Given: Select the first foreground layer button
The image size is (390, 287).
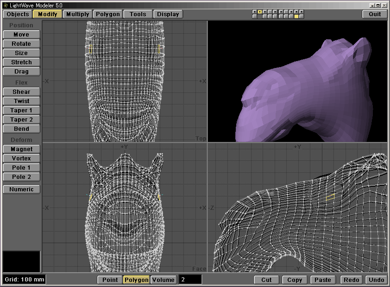Looking at the screenshot, I should (255, 12).
